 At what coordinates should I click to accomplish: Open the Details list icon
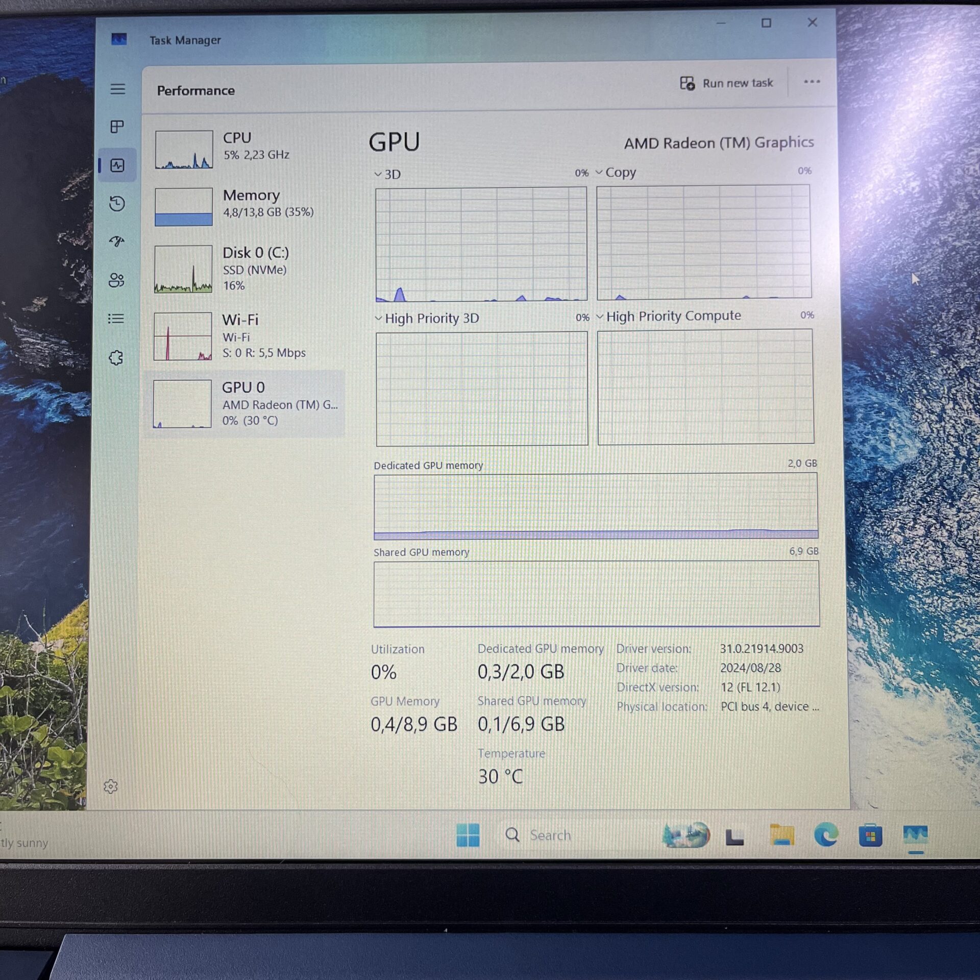click(x=116, y=318)
